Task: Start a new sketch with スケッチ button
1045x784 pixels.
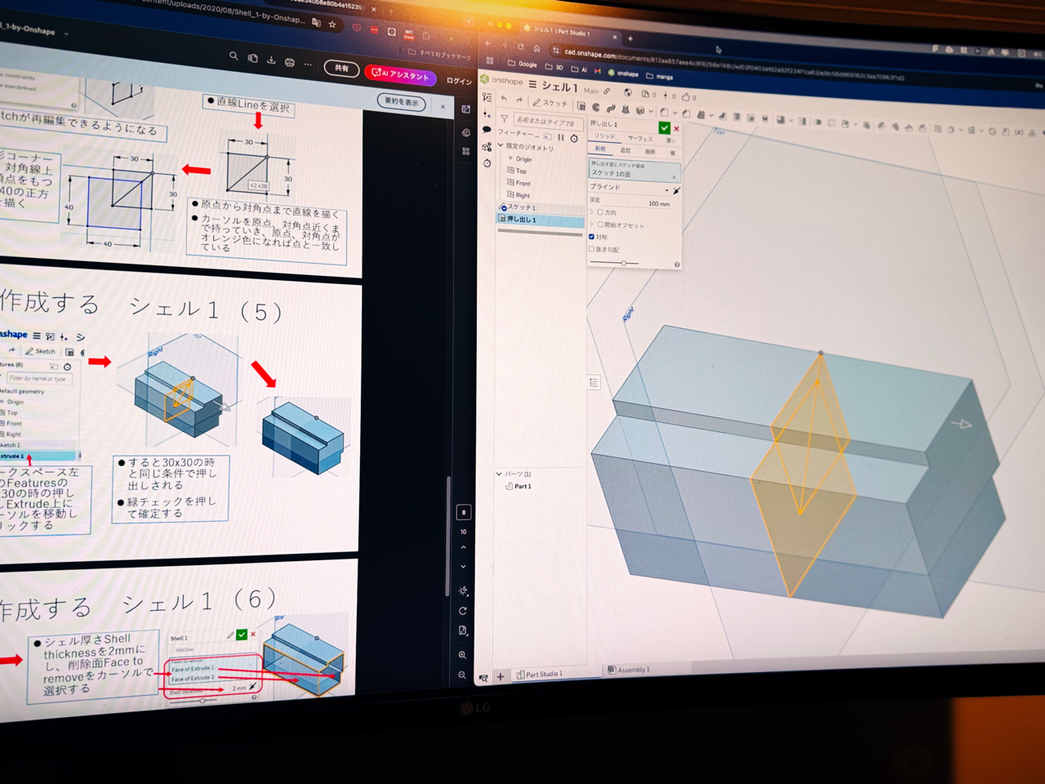Action: [550, 103]
